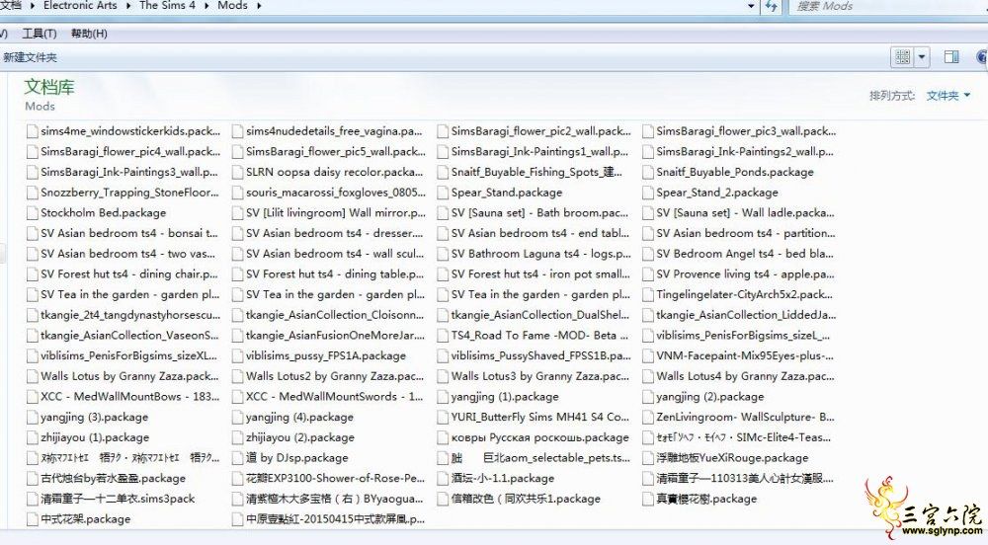Select file icon of 中式花架.package
The width and height of the screenshot is (988, 545).
click(33, 520)
